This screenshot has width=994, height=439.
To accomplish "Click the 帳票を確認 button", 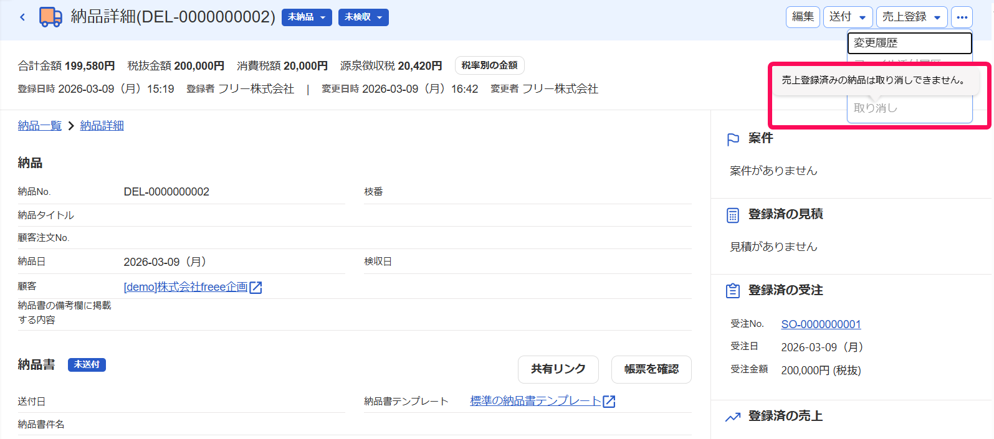I will click(651, 369).
